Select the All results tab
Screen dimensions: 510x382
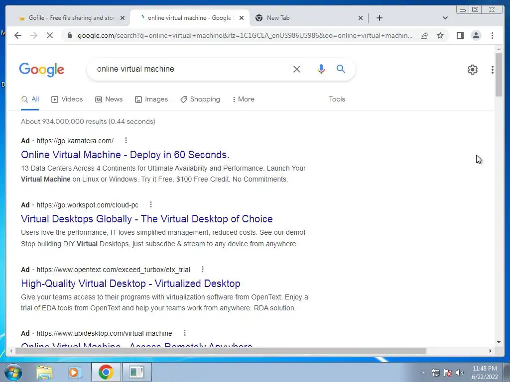[x=30, y=99]
